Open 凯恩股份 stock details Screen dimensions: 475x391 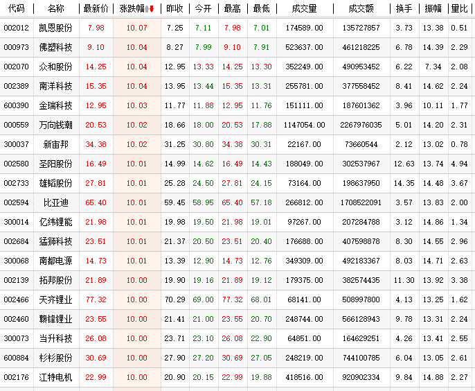[x=56, y=28]
